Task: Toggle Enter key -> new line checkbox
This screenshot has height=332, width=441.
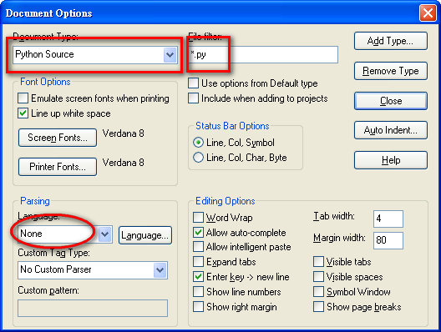Action: coord(198,277)
